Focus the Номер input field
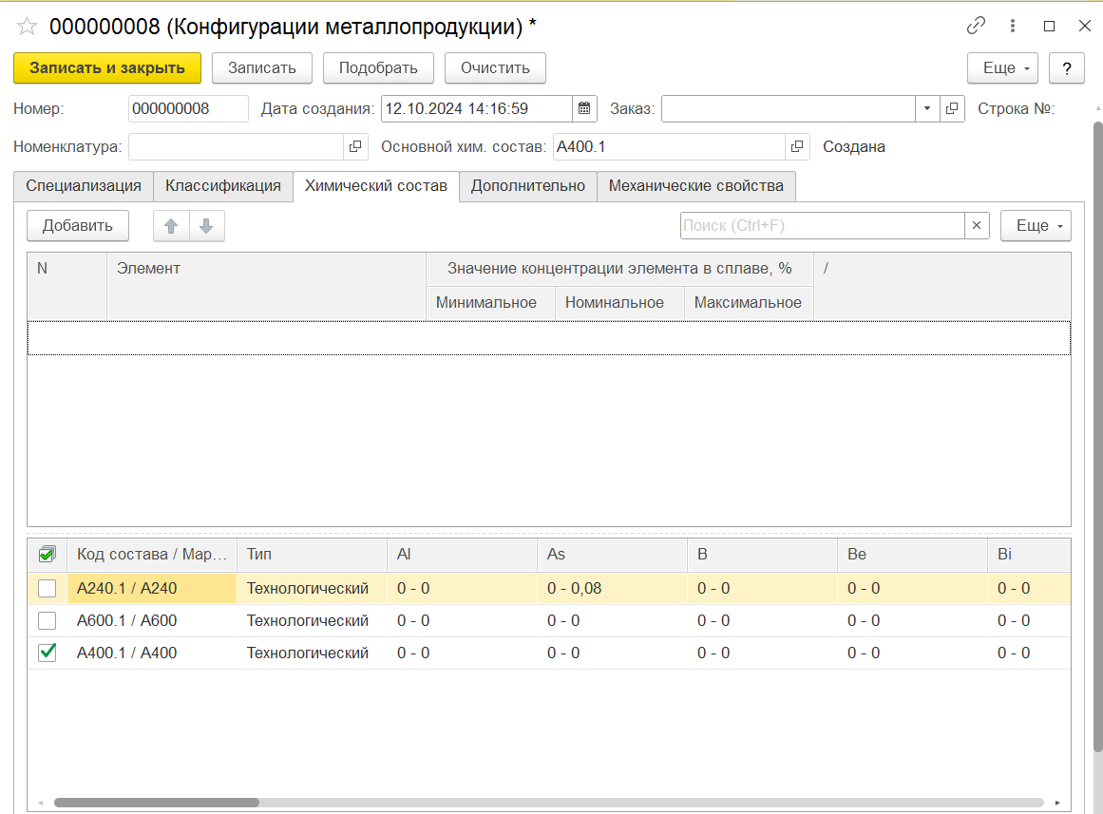1103x814 pixels. pyautogui.click(x=188, y=108)
